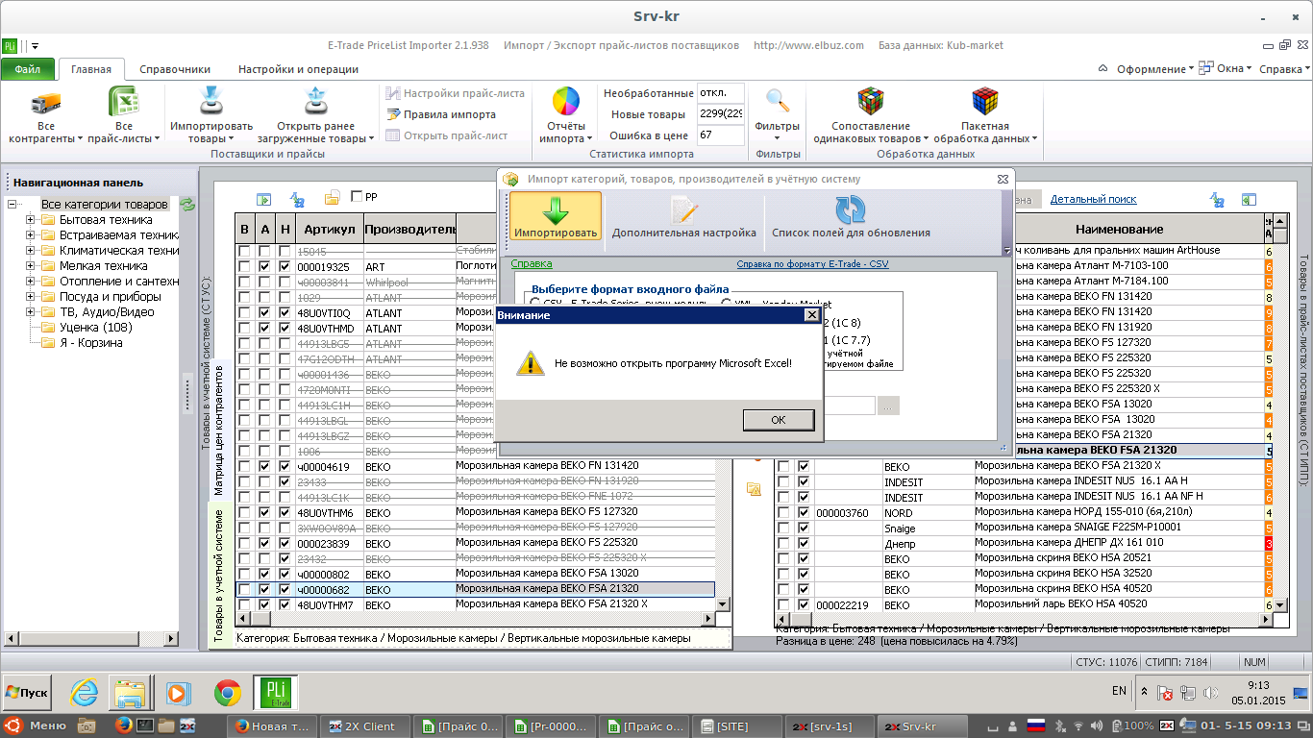The height and width of the screenshot is (738, 1313).
Task: Switch to the Главная ribbon tab
Action: point(90,69)
